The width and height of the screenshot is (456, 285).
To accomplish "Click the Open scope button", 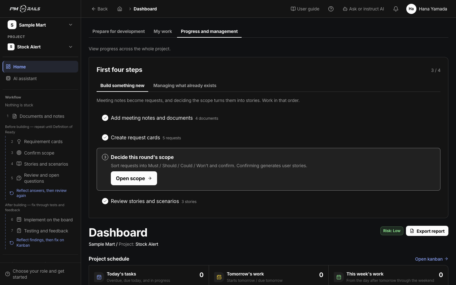I will [134, 178].
